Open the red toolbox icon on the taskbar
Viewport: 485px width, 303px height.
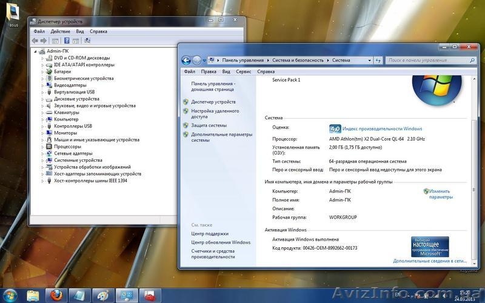tap(150, 295)
